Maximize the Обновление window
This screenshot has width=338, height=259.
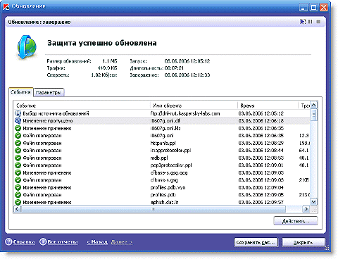click(x=313, y=7)
